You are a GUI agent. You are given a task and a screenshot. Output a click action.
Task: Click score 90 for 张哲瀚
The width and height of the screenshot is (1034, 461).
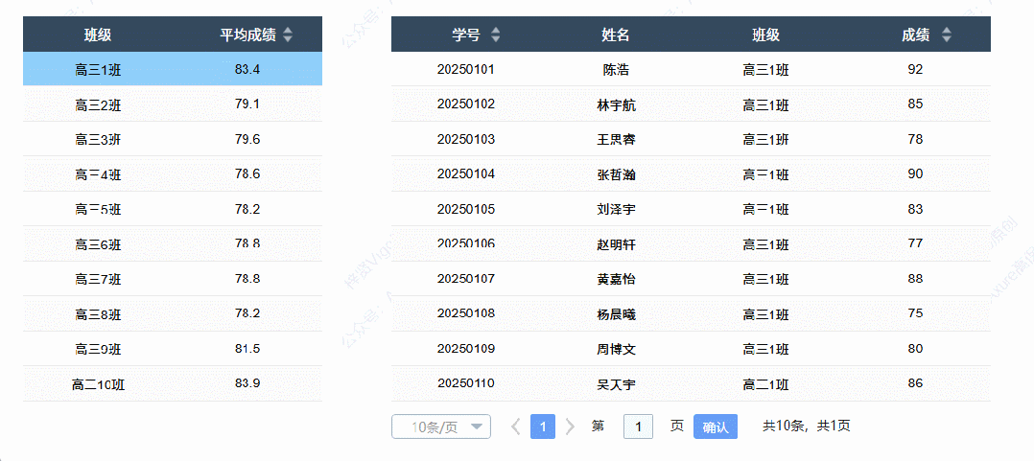915,173
